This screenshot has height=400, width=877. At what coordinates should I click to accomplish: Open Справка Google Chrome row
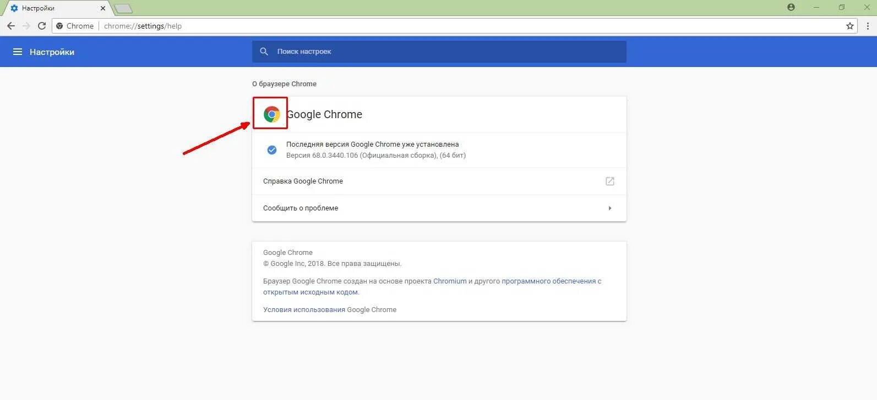439,181
